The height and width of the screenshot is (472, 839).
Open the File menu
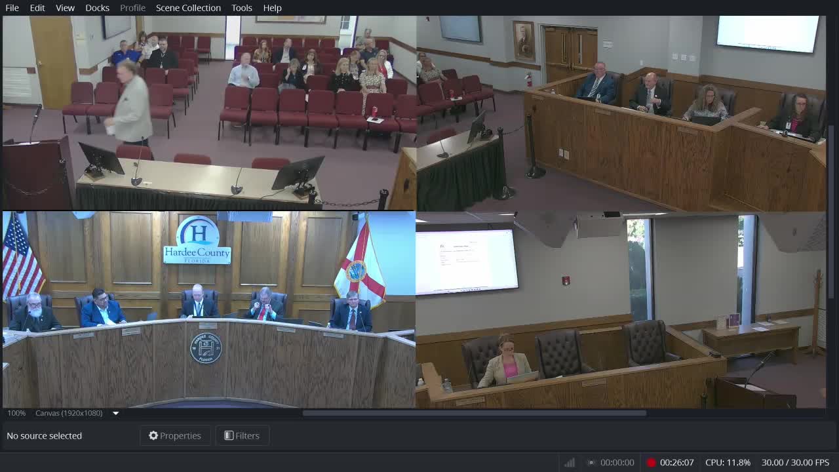(x=12, y=8)
